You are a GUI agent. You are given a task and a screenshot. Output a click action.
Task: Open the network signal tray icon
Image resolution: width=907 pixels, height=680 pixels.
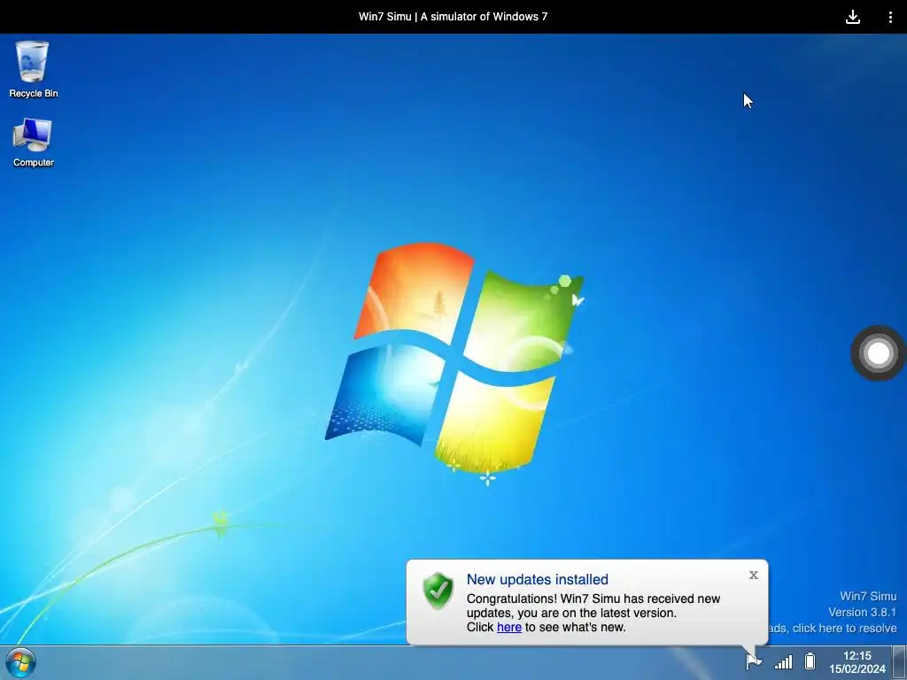[x=783, y=661]
